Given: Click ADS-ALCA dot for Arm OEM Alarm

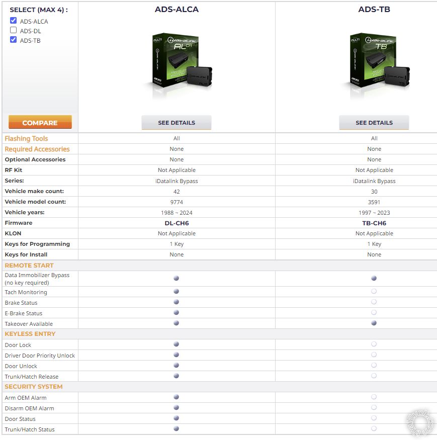Looking at the screenshot, I should click(x=177, y=397).
